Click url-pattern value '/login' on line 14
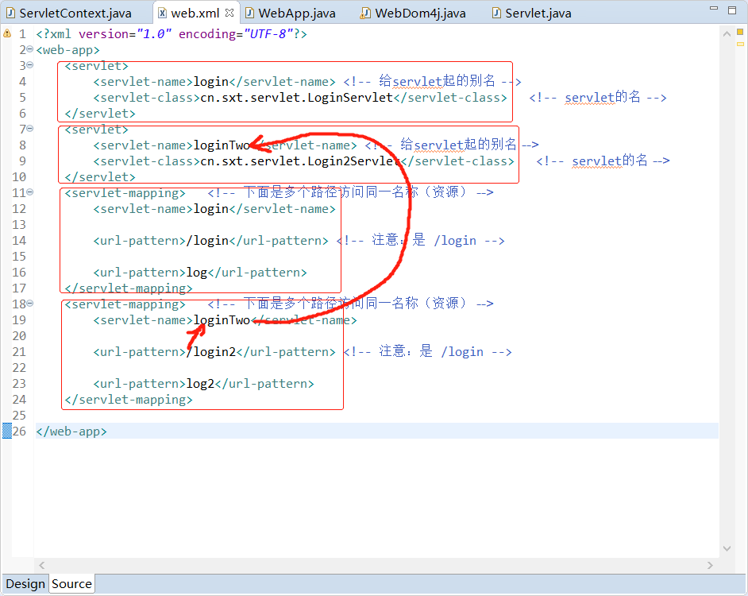 (x=207, y=241)
